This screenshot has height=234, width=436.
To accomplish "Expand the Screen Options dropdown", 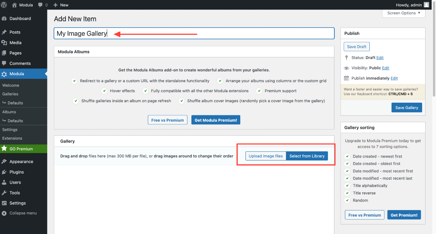I will coord(404,13).
